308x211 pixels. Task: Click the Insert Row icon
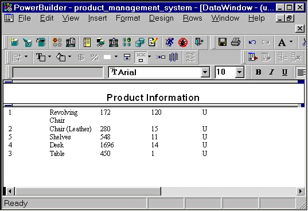pos(283,57)
